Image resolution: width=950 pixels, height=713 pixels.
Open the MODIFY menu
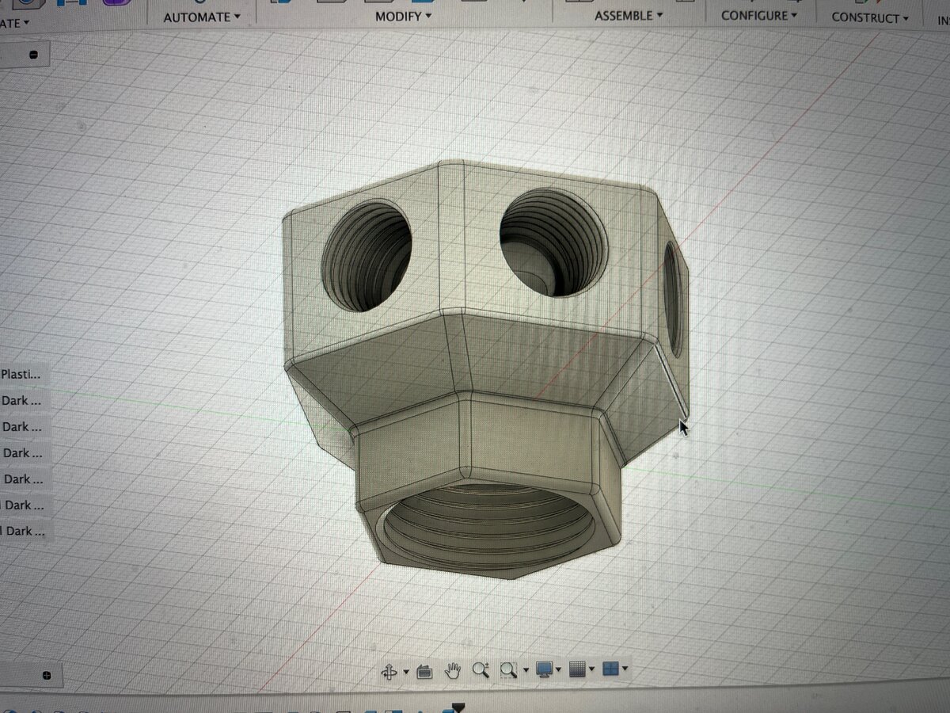coord(404,16)
